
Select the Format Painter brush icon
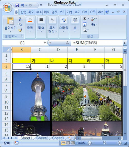20,30
